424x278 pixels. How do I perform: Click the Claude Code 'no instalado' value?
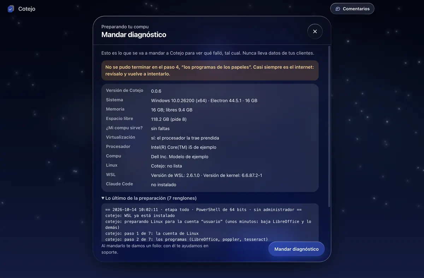pos(164,185)
